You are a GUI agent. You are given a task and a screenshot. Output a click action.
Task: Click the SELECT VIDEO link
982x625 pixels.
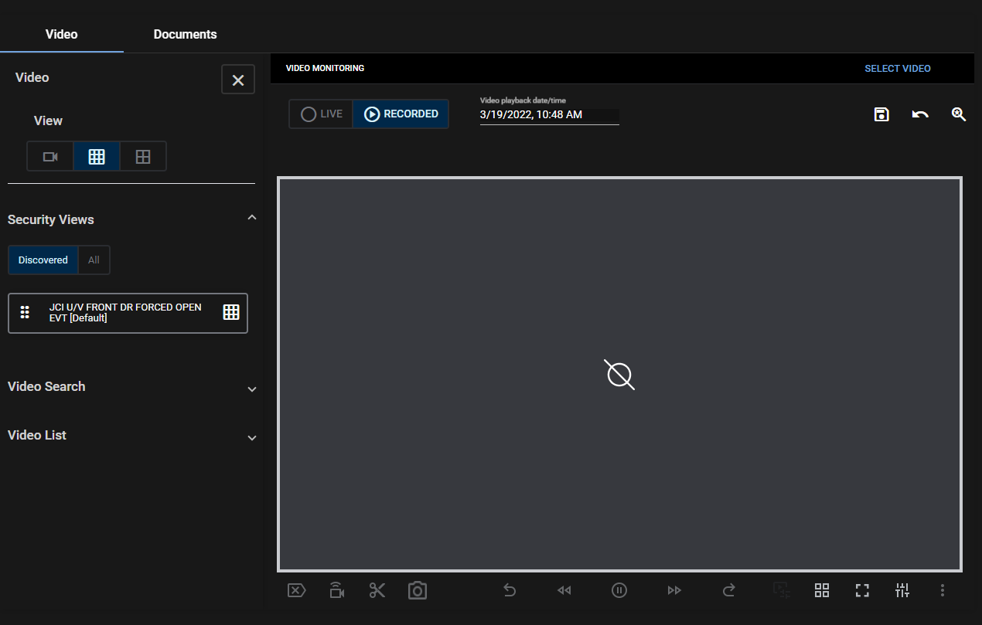(897, 69)
